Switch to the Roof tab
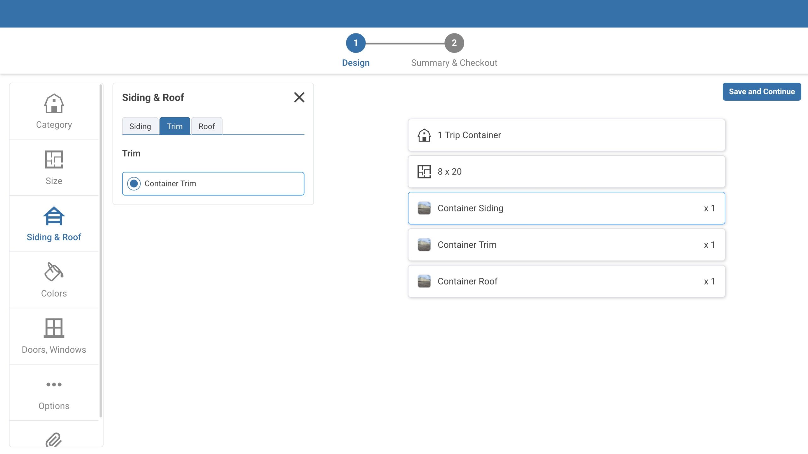This screenshot has width=808, height=454. point(206,126)
